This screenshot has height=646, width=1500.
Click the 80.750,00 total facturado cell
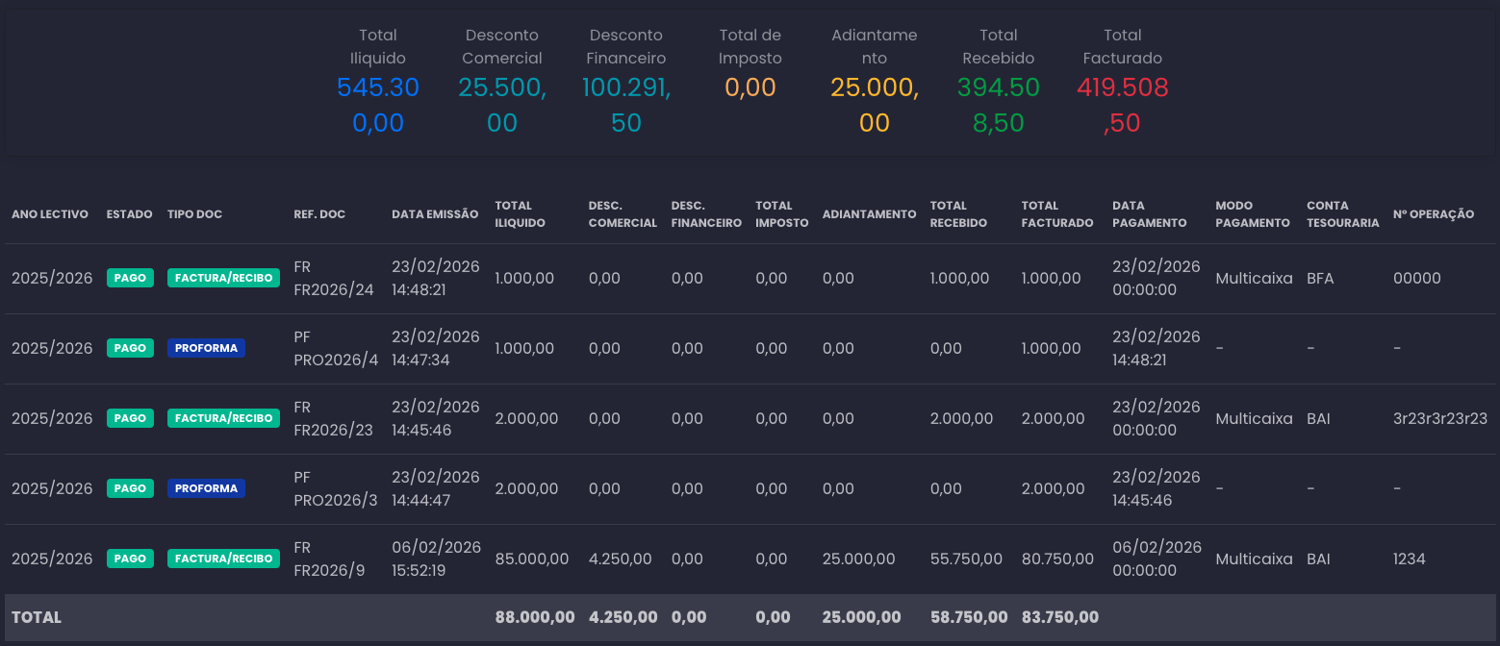coord(1057,559)
